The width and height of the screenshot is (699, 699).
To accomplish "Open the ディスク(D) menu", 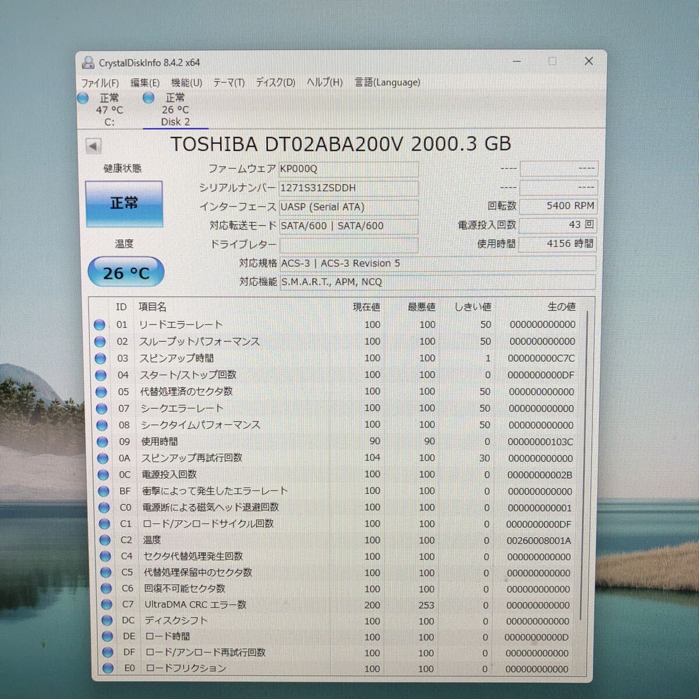I will point(276,83).
